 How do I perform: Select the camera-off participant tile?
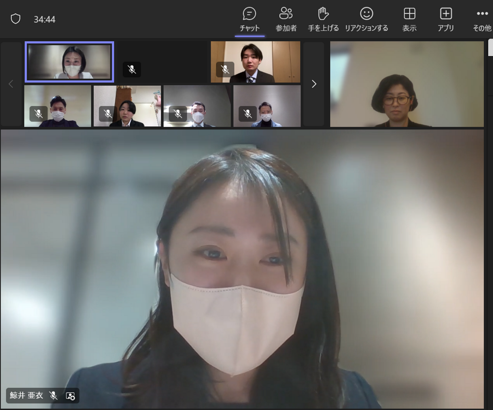coord(162,62)
